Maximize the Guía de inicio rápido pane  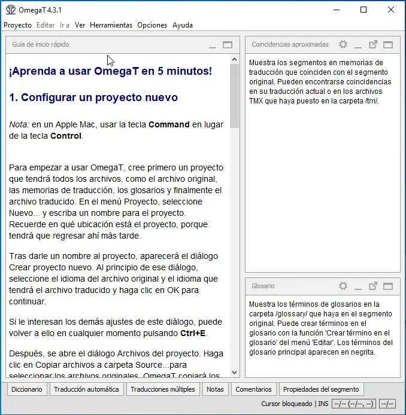pos(228,45)
